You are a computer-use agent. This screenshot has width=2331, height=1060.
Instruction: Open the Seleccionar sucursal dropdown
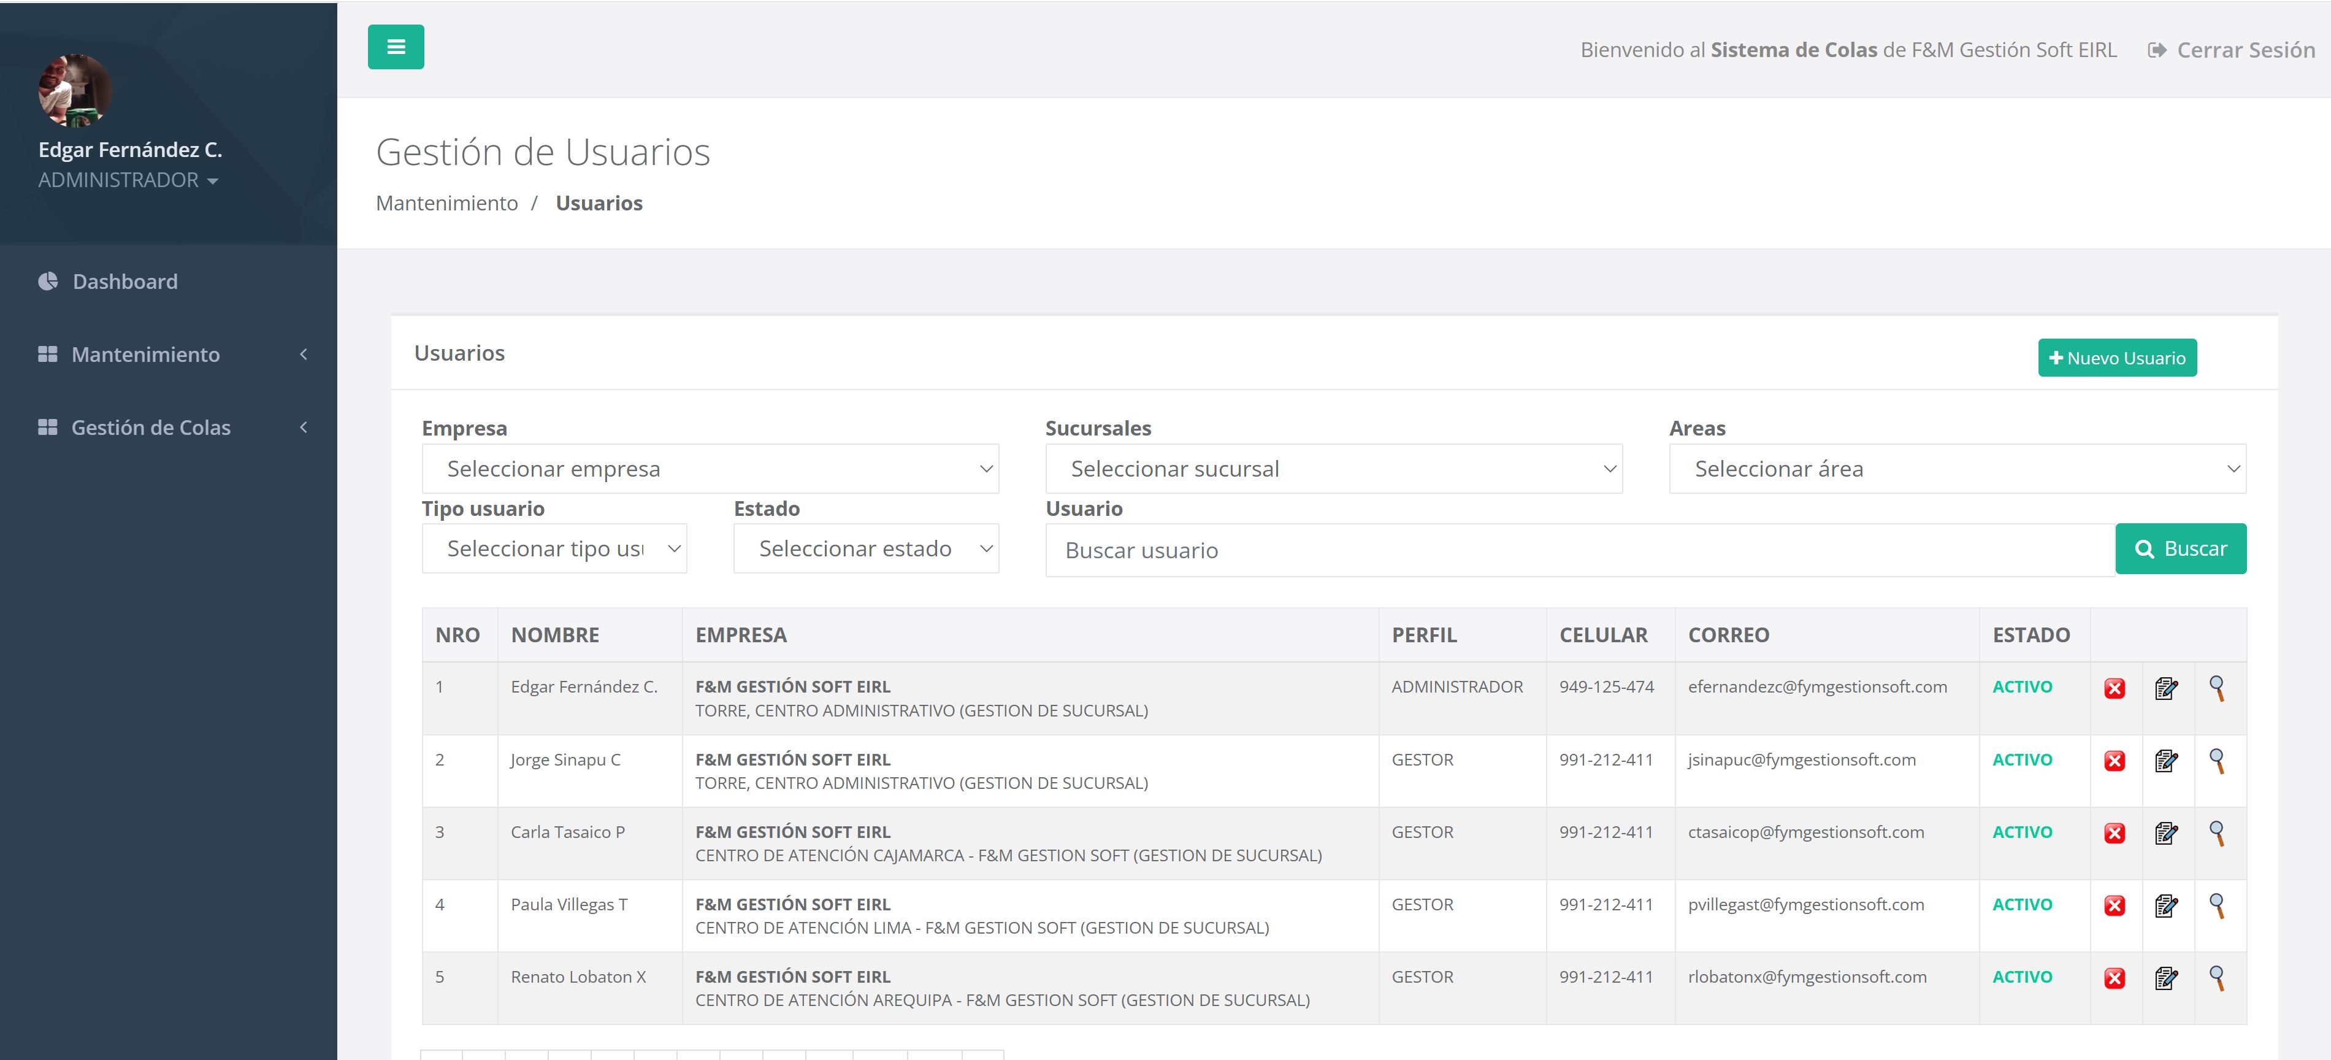[x=1333, y=469]
